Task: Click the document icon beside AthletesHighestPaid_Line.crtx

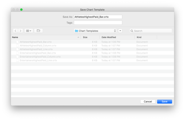Action: coord(18,49)
